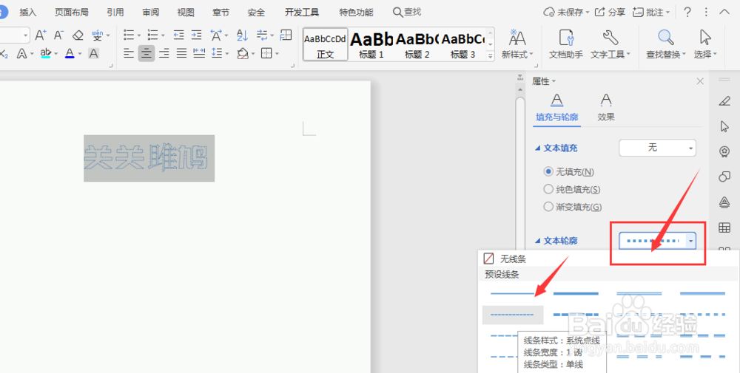
Task: Expand the font color dropdown arrow
Action: pos(80,54)
